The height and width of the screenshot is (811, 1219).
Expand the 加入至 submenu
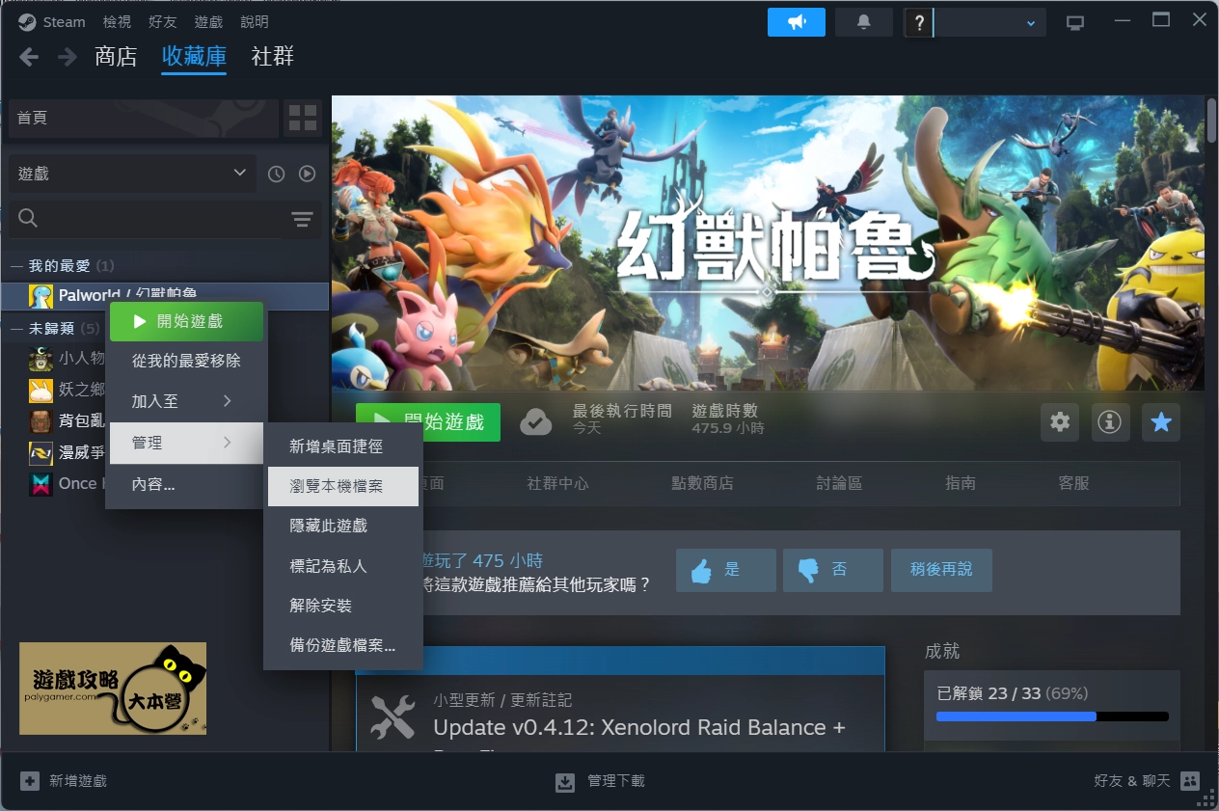click(x=186, y=401)
